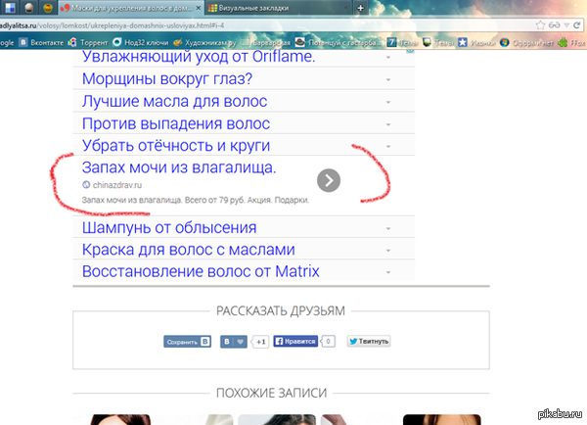Share via the VK Сохранить button

pyautogui.click(x=187, y=342)
